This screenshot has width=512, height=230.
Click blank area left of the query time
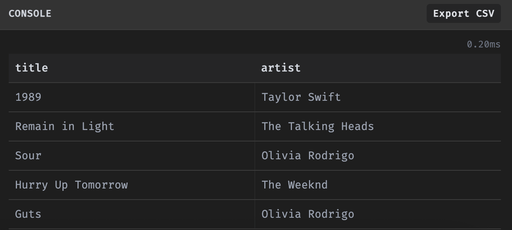pos(237,44)
